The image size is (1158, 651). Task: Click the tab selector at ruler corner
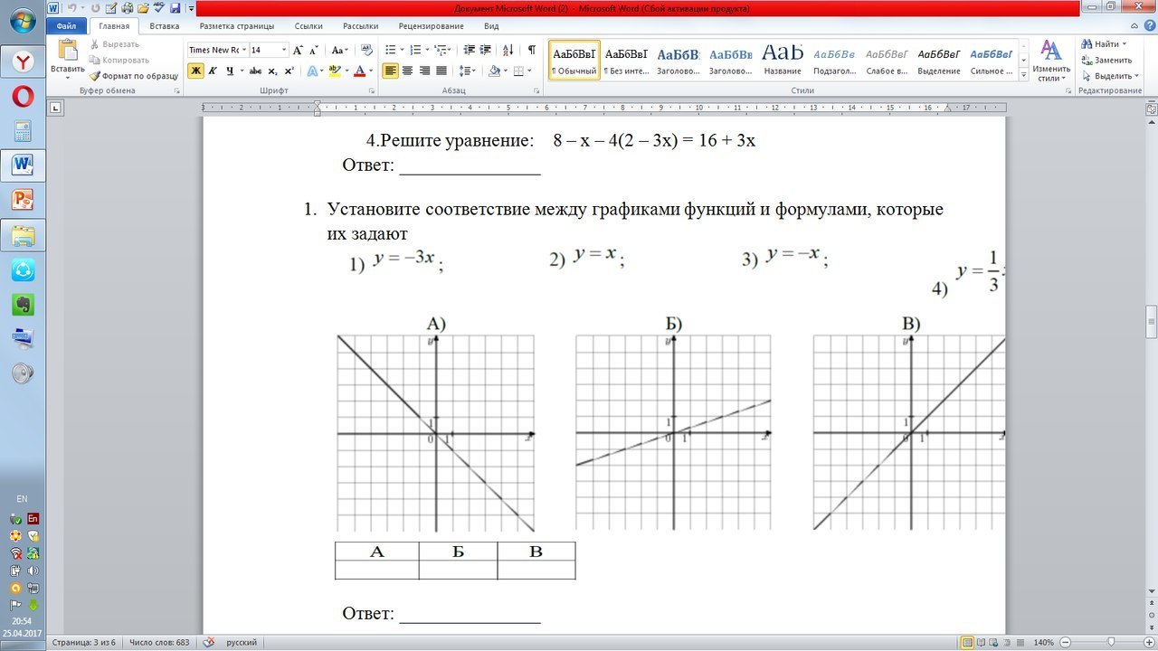(x=55, y=108)
